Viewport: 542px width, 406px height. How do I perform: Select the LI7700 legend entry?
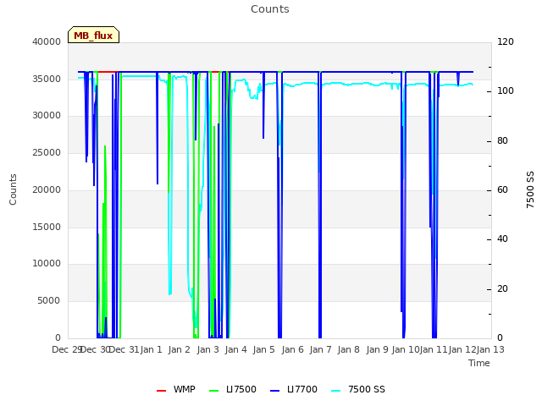(x=294, y=389)
